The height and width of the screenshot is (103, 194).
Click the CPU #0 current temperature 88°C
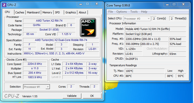tap(145, 76)
